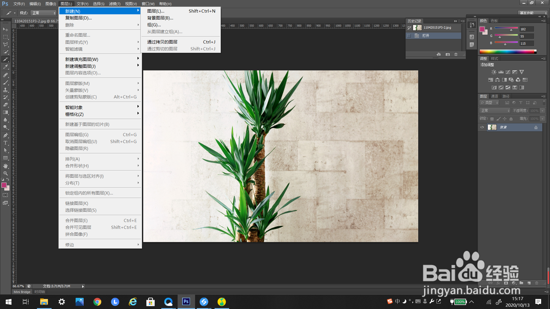Open the layer filter 类型 dropdown
550x309 pixels.
[489, 103]
